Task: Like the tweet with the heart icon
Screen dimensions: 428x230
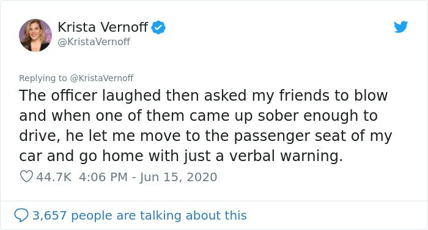Action: click(x=26, y=176)
